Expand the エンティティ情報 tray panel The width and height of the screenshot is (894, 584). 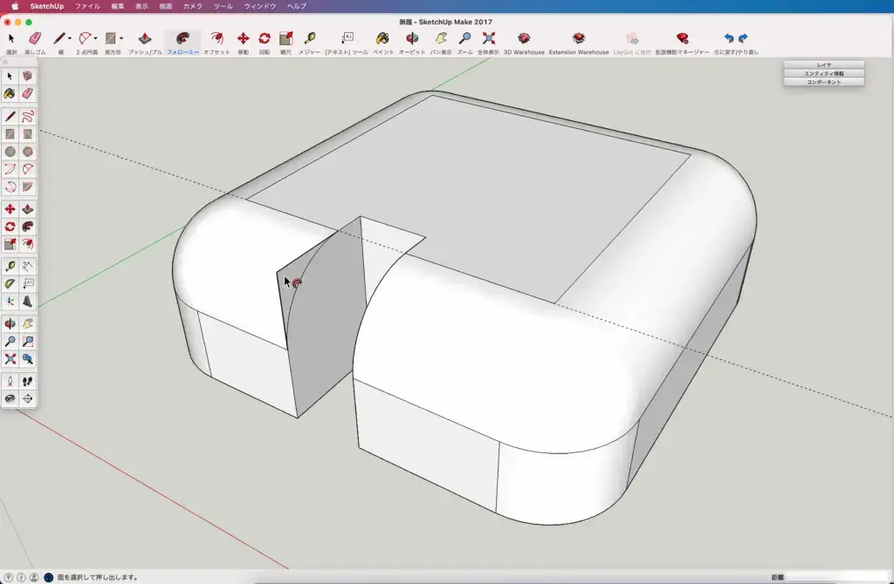coord(824,73)
